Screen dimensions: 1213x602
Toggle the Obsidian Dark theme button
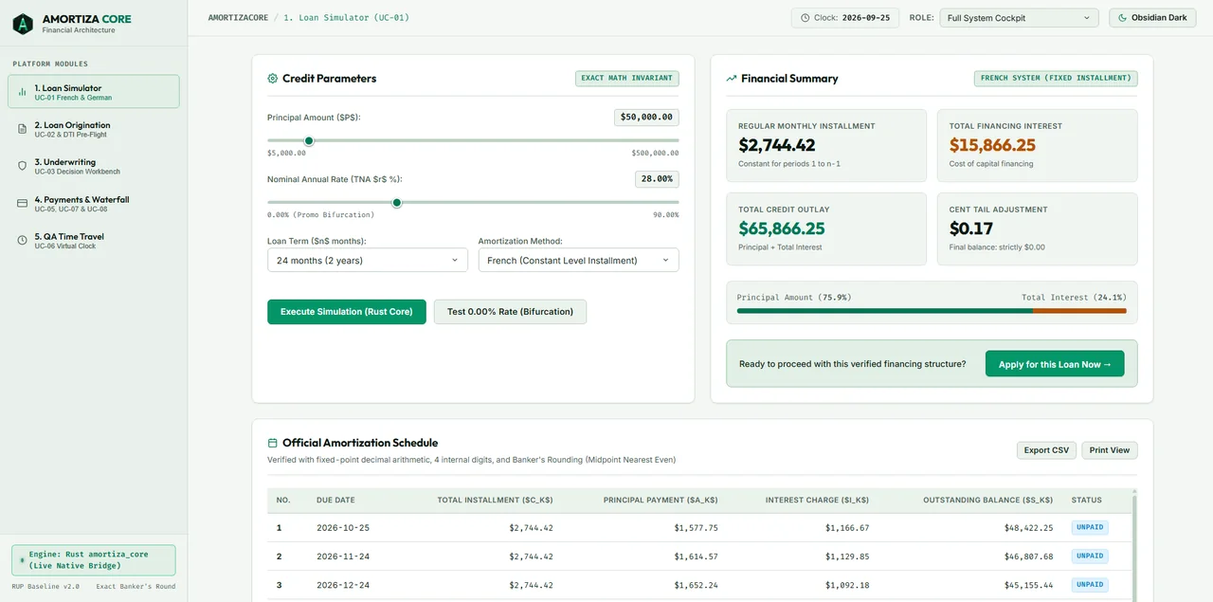coord(1152,18)
